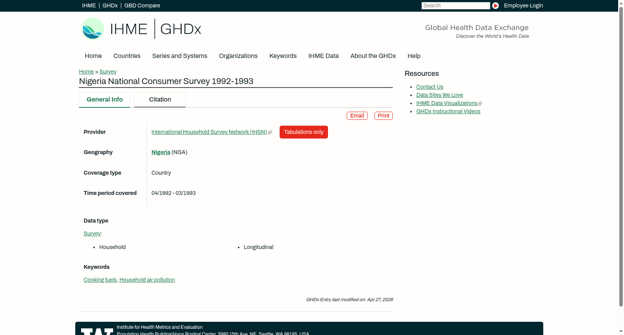Click 'Household' list item text
624x335 pixels.
(112, 247)
